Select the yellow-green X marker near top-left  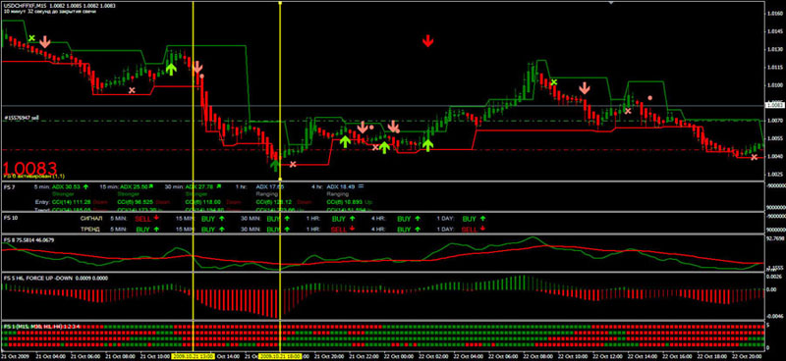[32, 38]
